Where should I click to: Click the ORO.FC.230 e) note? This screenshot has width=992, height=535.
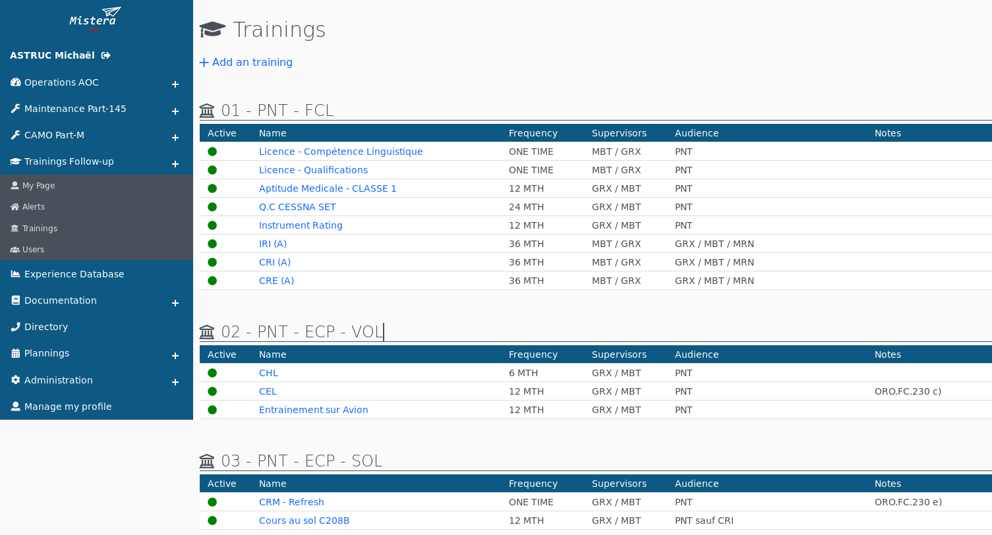click(908, 502)
